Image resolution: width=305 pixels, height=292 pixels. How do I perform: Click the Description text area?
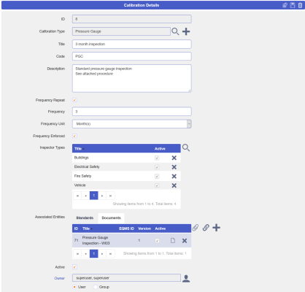coord(132,78)
